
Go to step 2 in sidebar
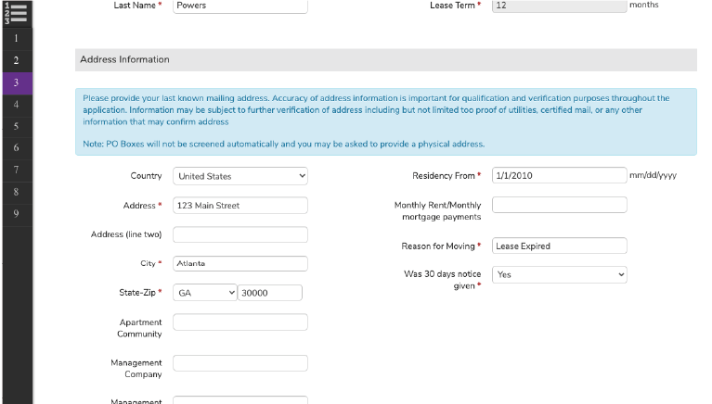tap(17, 61)
